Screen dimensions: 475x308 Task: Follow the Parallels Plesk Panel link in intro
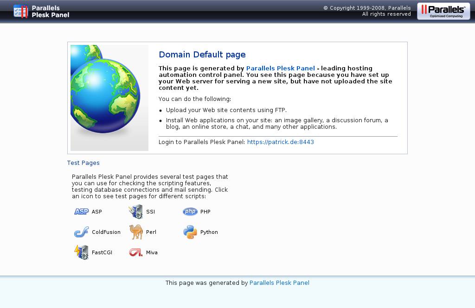(280, 68)
